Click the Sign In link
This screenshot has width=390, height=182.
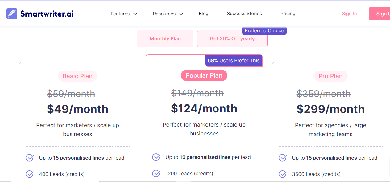click(x=349, y=13)
